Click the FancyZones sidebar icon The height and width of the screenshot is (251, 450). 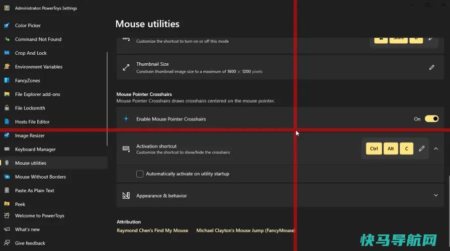(7, 80)
